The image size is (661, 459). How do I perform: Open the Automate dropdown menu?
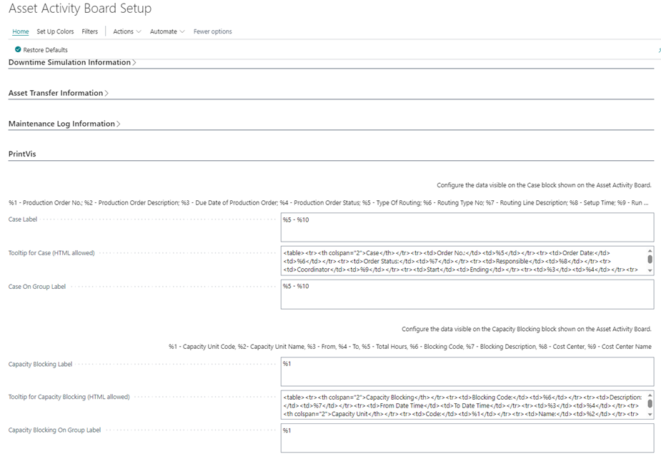click(x=167, y=31)
